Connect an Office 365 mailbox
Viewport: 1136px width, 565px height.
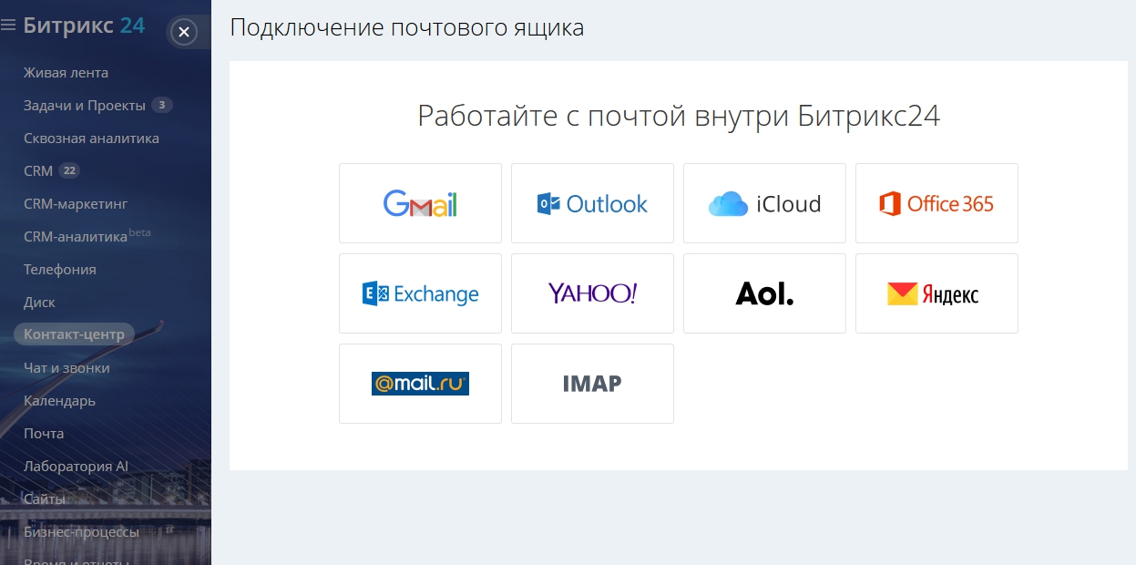pos(936,203)
